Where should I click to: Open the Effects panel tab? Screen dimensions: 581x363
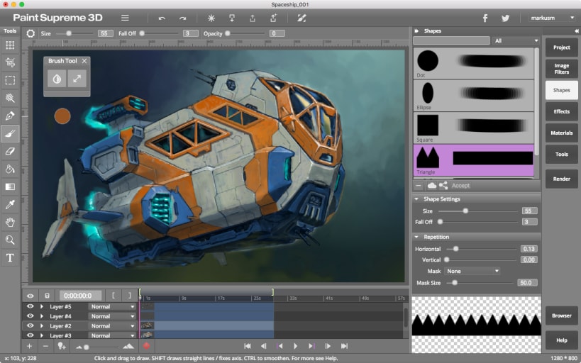[561, 111]
